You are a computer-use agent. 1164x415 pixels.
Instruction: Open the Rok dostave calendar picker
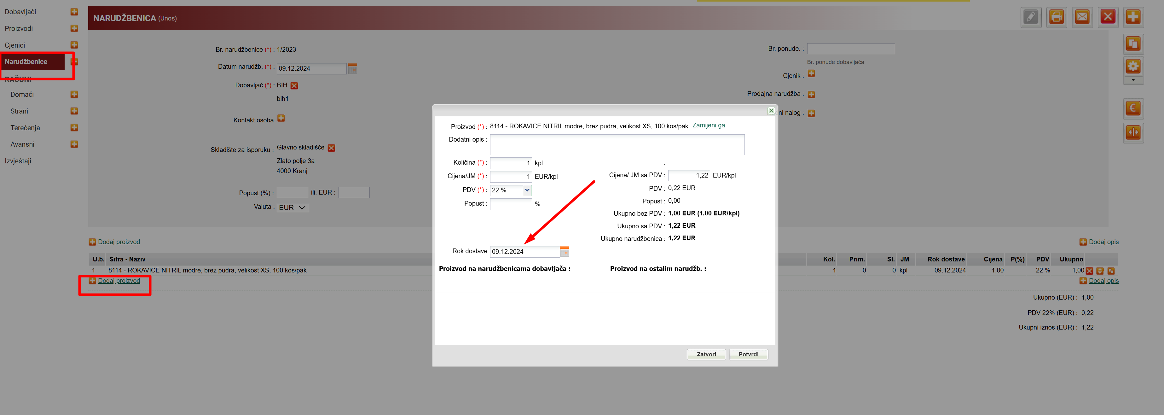564,252
